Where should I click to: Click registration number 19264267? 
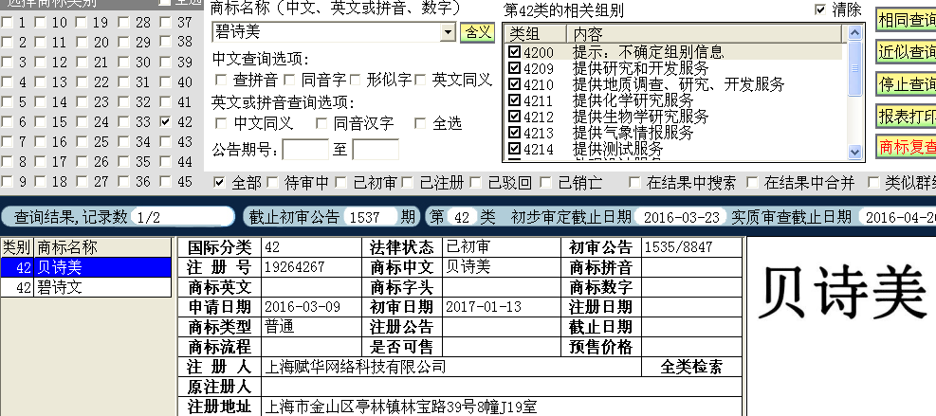tap(295, 267)
